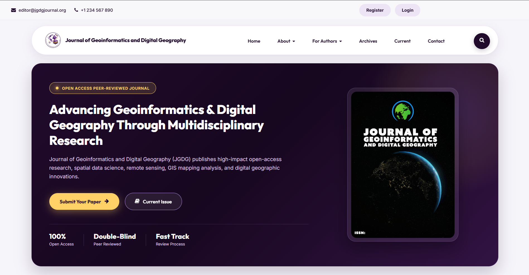Click the "Fast Track" stat text
The height and width of the screenshot is (275, 529).
point(173,237)
